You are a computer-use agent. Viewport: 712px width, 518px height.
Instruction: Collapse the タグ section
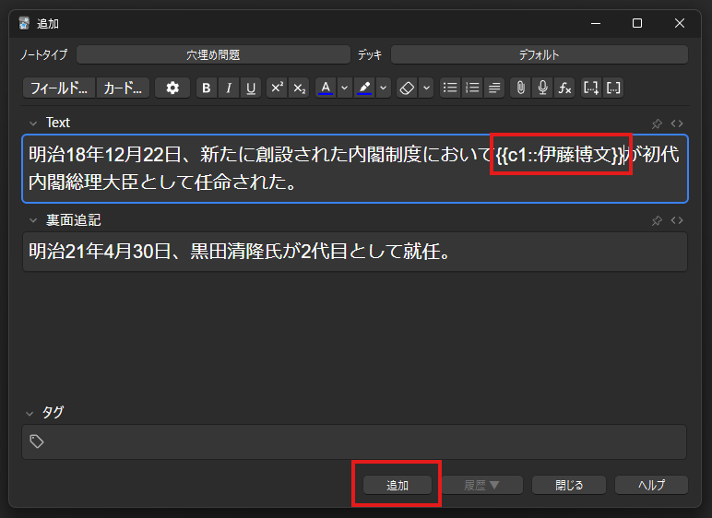click(30, 414)
